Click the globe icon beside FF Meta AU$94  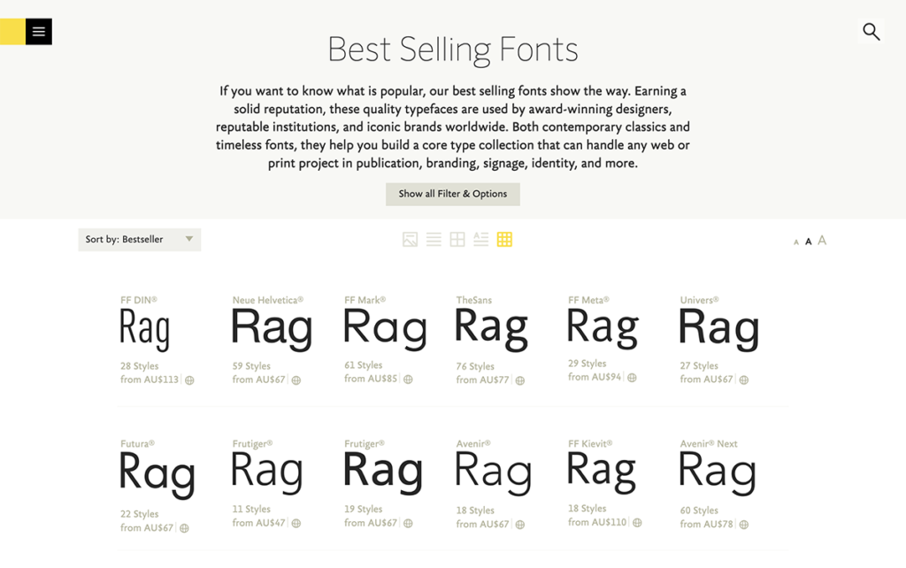pos(632,377)
